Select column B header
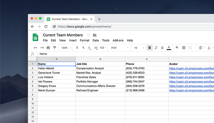The image size is (214, 123). (x=100, y=59)
